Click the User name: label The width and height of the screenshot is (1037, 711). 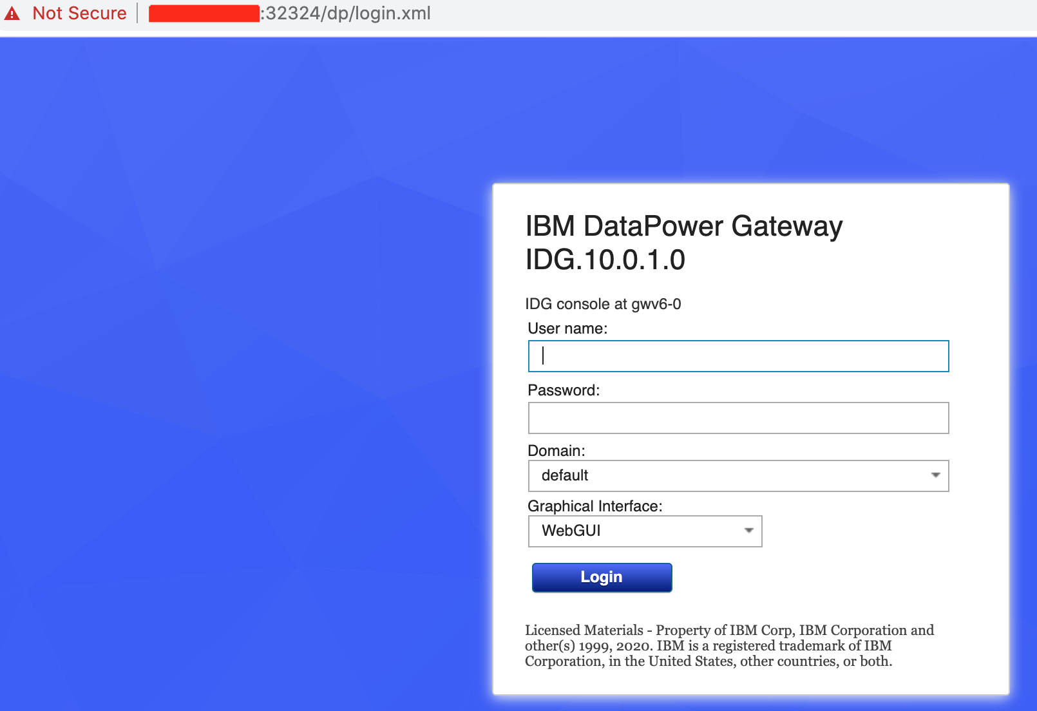coord(567,328)
